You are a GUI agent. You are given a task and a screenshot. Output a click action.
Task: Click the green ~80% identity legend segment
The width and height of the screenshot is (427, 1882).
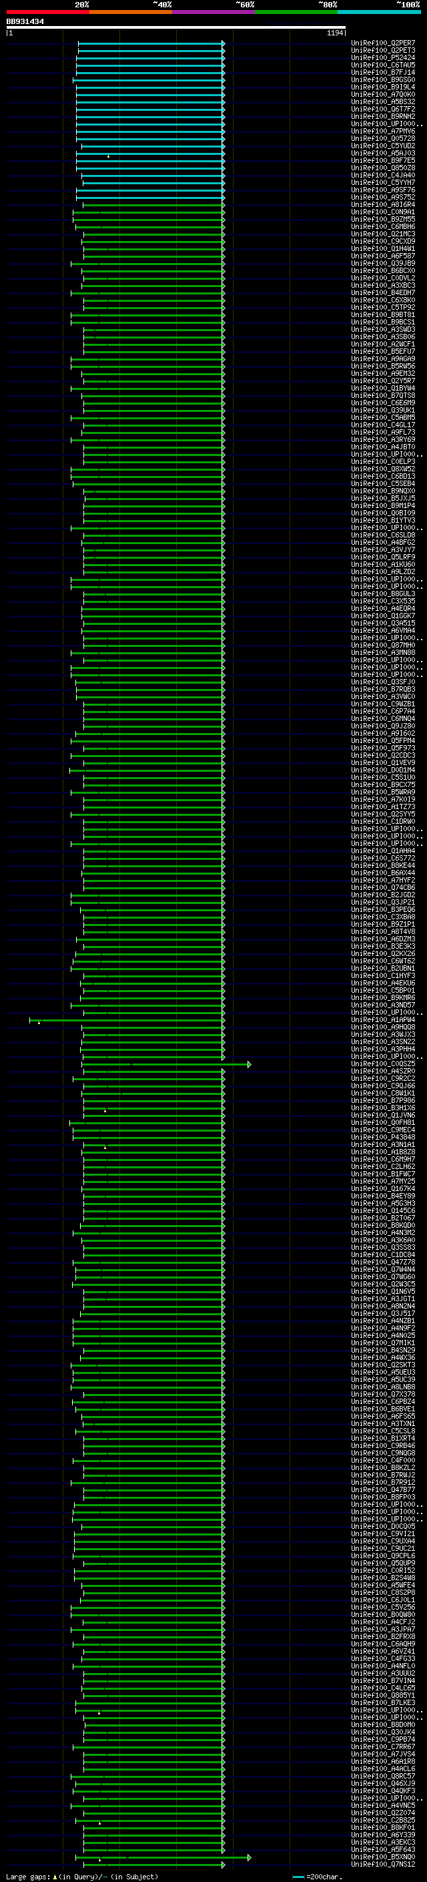point(296,12)
